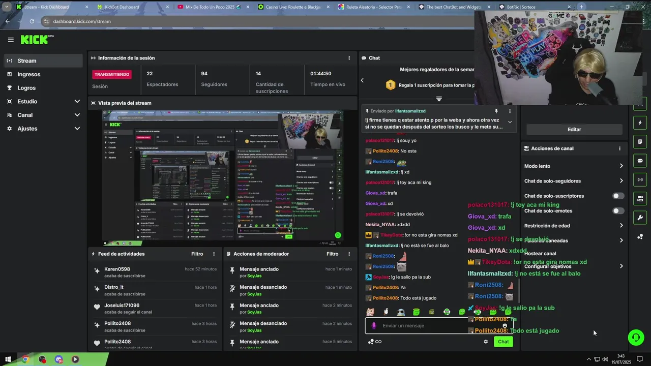Click the wrench tools widget icon
651x366 pixels.
pos(640,218)
